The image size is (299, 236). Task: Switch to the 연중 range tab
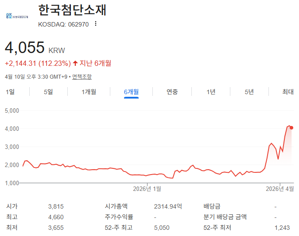172,92
